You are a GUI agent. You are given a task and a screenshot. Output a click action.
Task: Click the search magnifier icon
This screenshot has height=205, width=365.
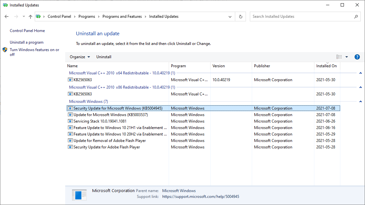pos(356,17)
